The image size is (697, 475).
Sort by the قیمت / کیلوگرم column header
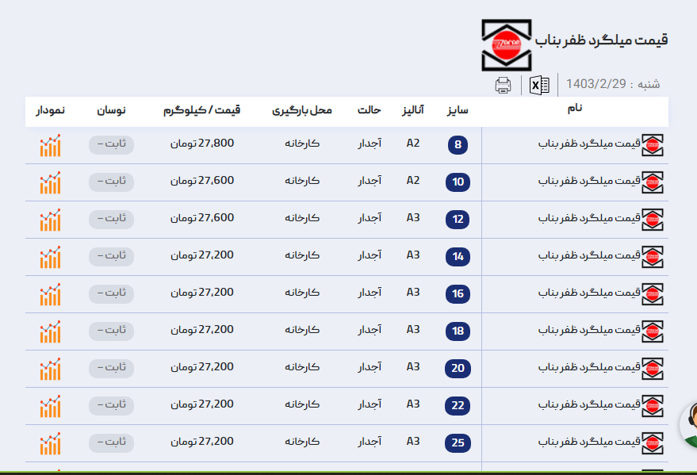coord(201,109)
